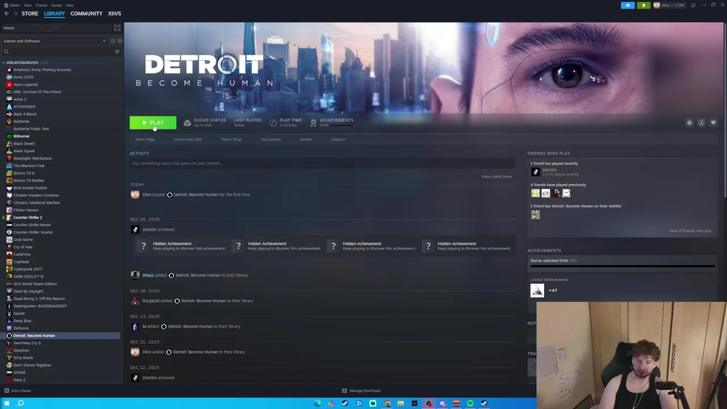Image resolution: width=727 pixels, height=409 pixels.
Task: Select Dead by Daylight in the library
Action: coord(28,291)
